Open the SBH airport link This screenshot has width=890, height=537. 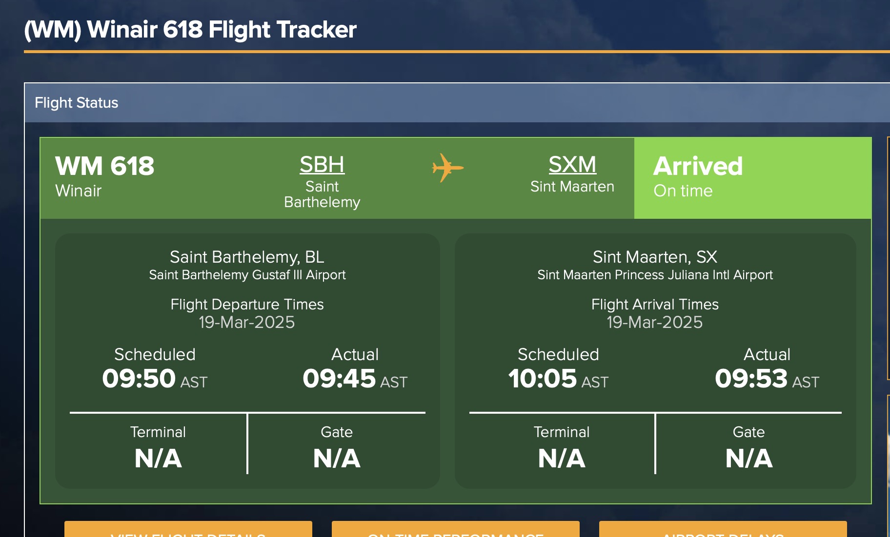pyautogui.click(x=322, y=165)
